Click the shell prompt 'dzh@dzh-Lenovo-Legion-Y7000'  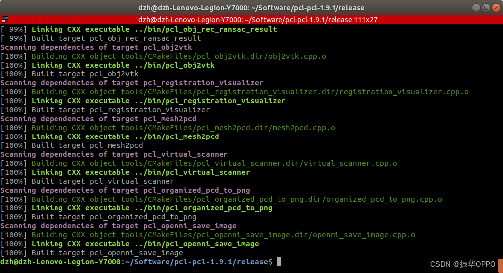point(60,262)
